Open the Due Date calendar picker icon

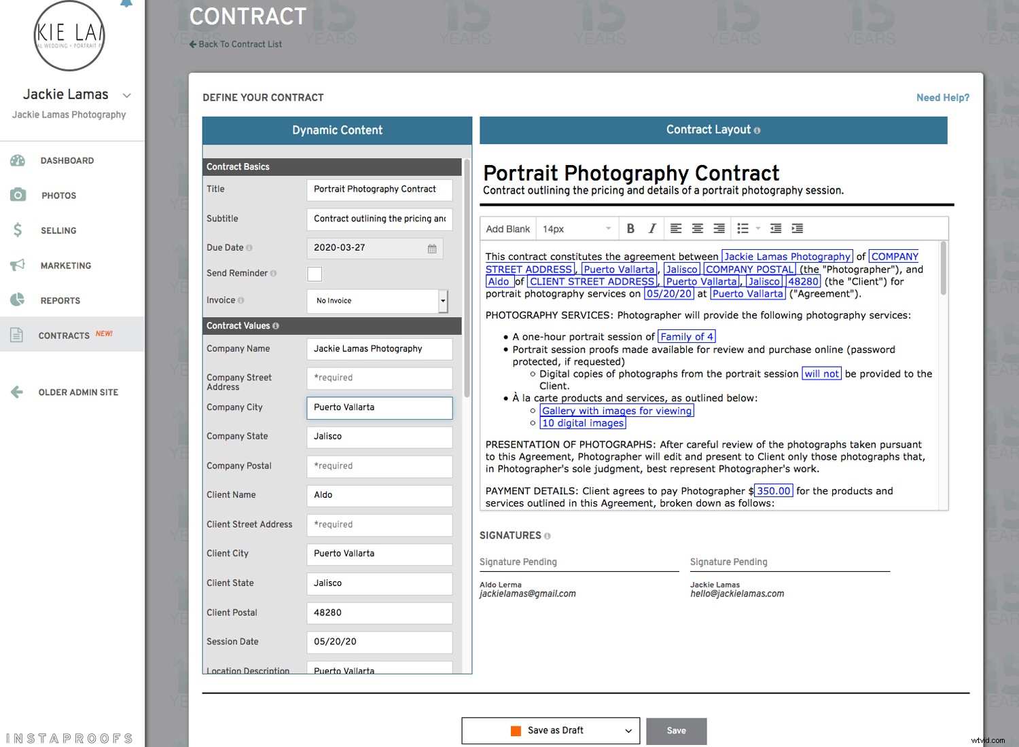431,249
